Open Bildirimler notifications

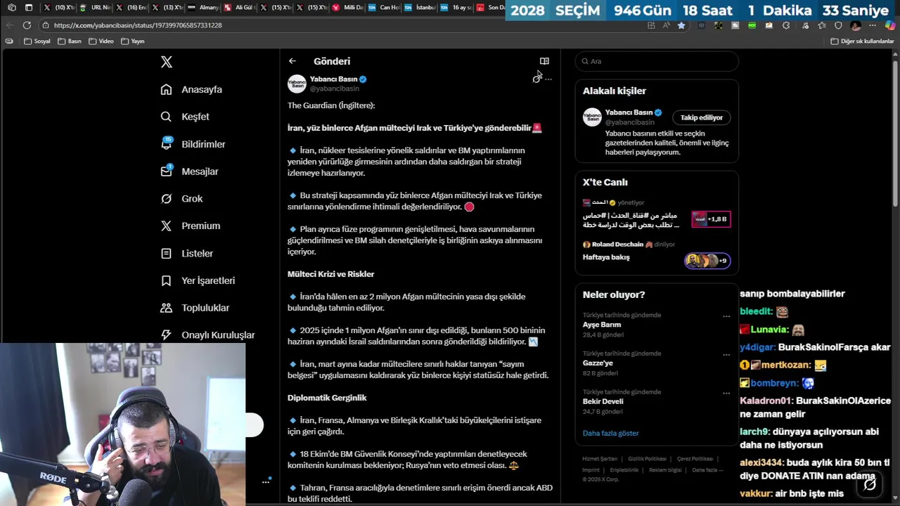pos(193,144)
